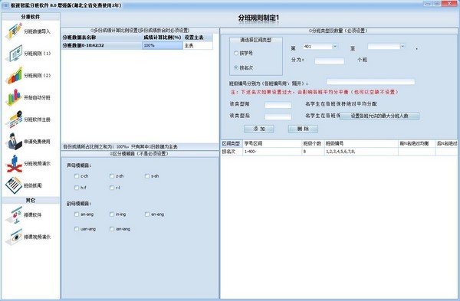
Task: Click the 分为 number of classes field
Action: [x=329, y=61]
